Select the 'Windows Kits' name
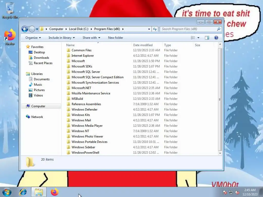The height and width of the screenshot is (197, 263). [x=81, y=115]
